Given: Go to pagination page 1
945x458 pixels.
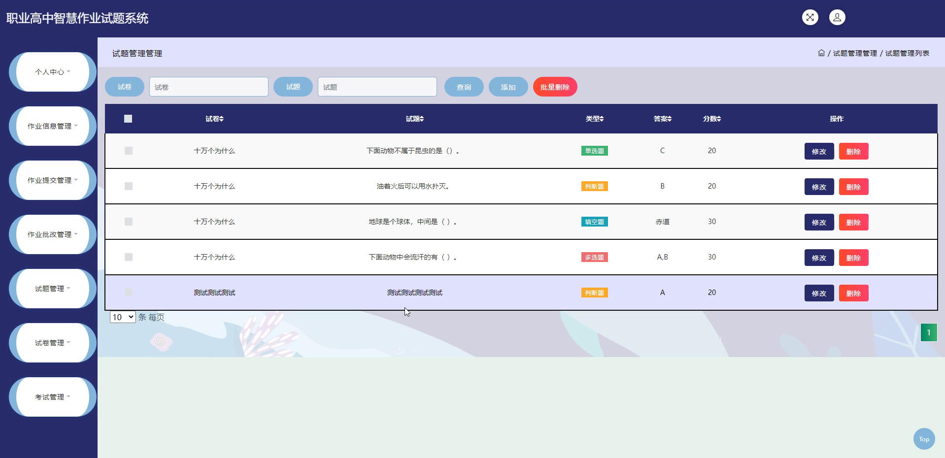Looking at the screenshot, I should pos(929,332).
